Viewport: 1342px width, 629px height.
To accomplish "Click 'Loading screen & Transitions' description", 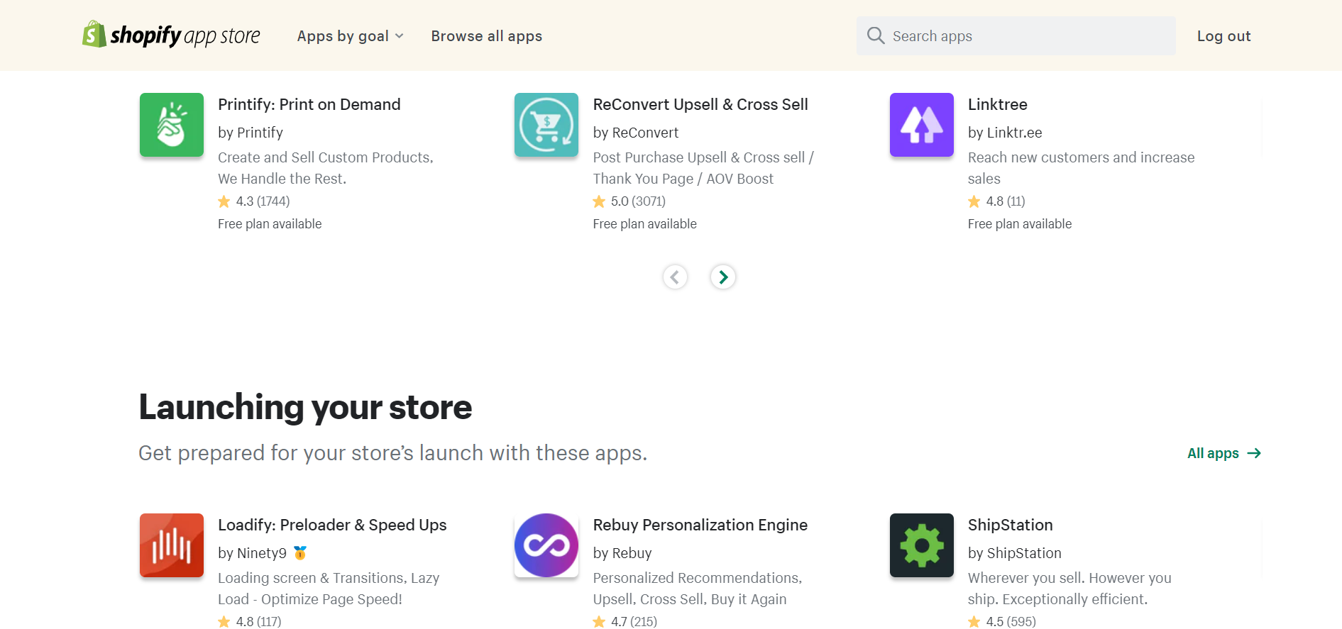I will (329, 589).
